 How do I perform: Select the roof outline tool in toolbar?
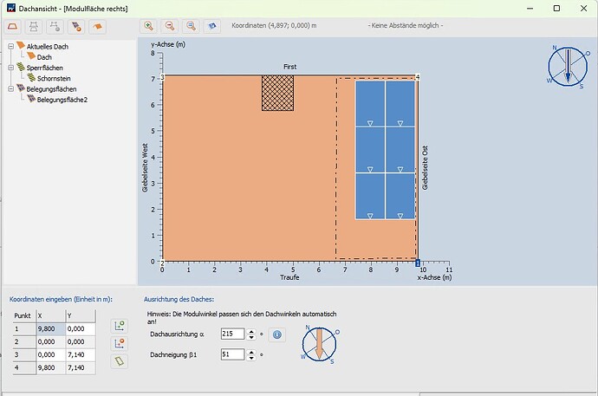[x=13, y=27]
